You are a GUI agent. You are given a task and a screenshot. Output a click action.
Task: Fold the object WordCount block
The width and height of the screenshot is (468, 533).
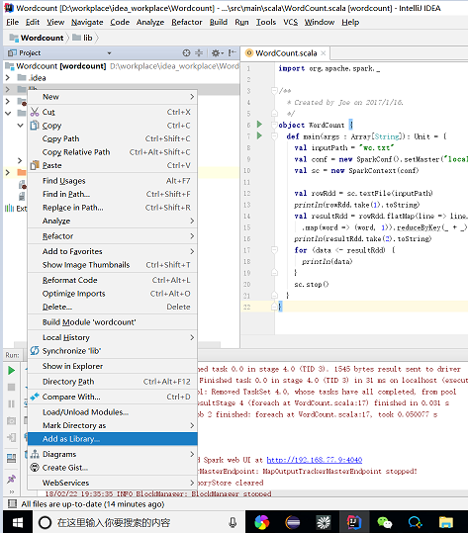click(274, 125)
